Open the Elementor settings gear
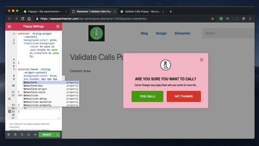This screenshot has width=259, height=146. pos(8,135)
